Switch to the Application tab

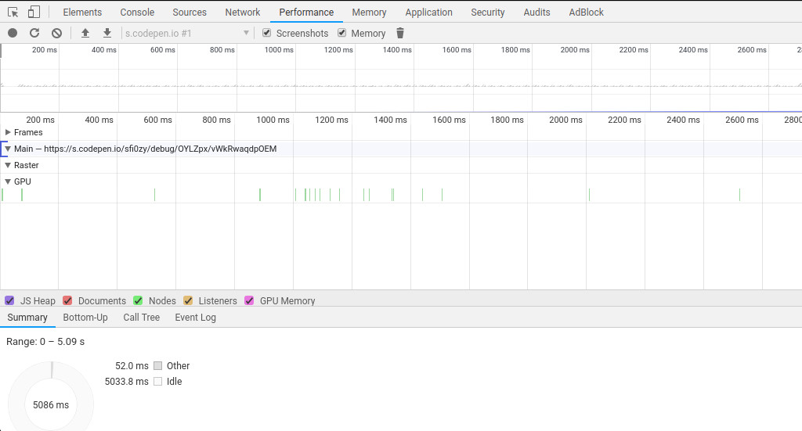(x=428, y=12)
